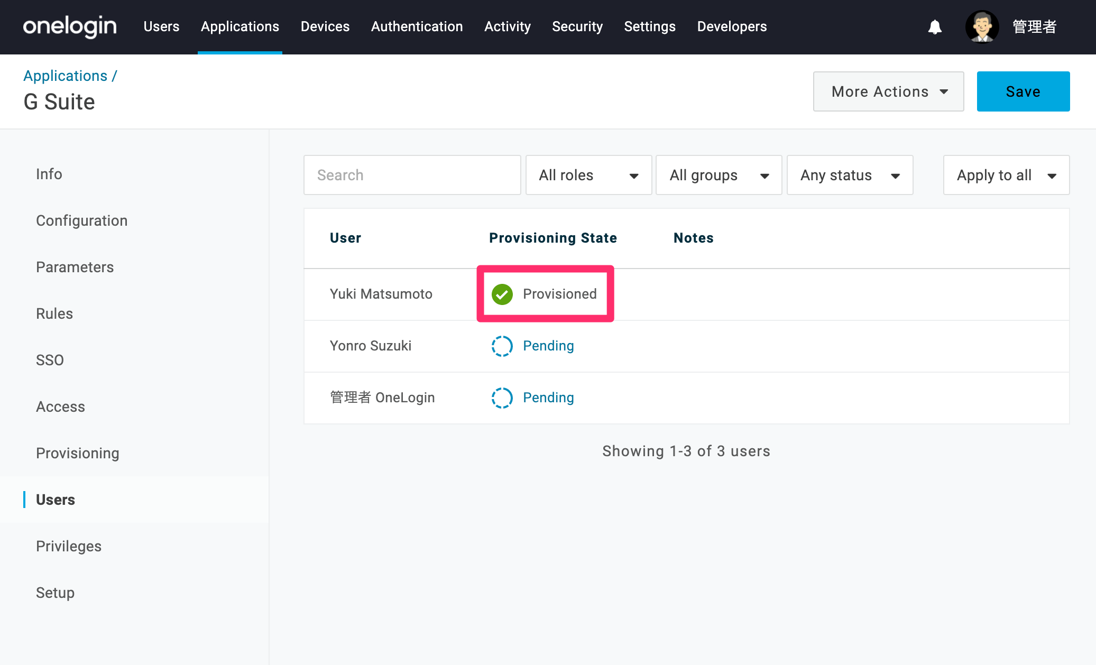
Task: Expand the Any status filter
Action: click(x=850, y=175)
